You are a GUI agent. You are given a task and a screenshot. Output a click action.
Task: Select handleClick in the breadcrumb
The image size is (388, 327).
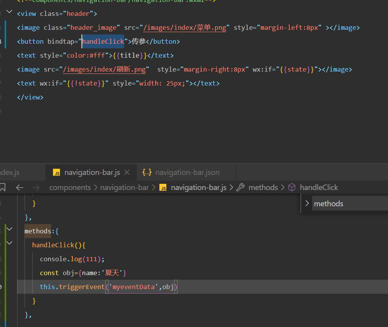tap(319, 187)
